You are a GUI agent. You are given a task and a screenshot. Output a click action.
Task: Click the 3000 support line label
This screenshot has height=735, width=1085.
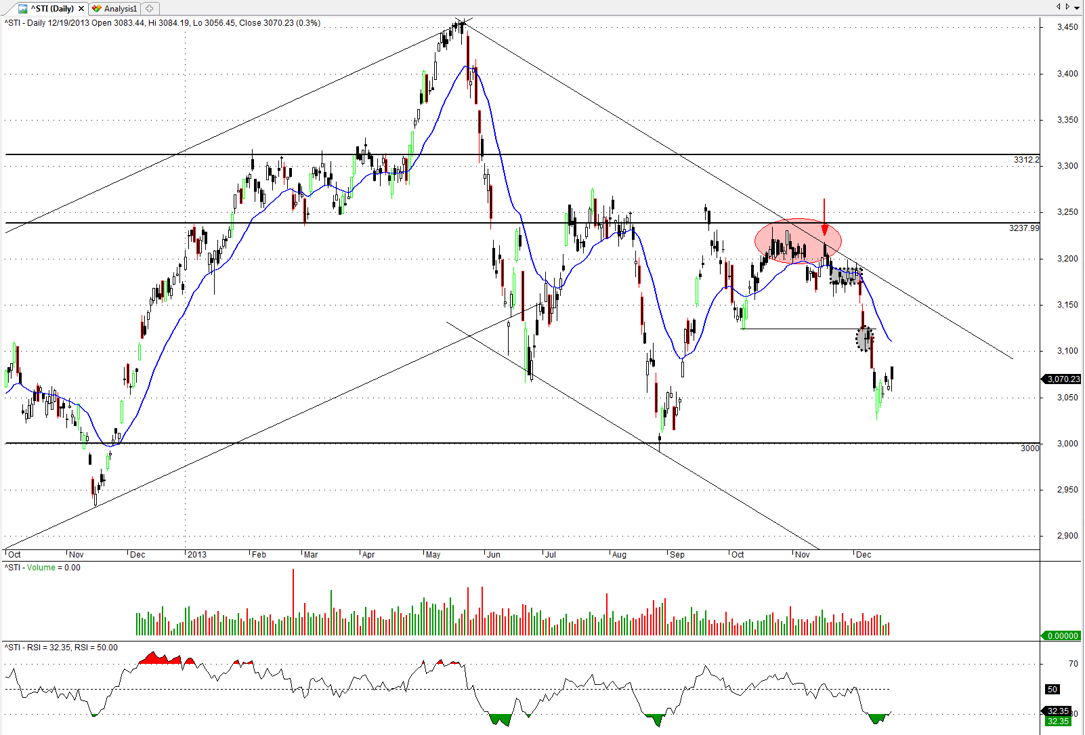click(1029, 448)
